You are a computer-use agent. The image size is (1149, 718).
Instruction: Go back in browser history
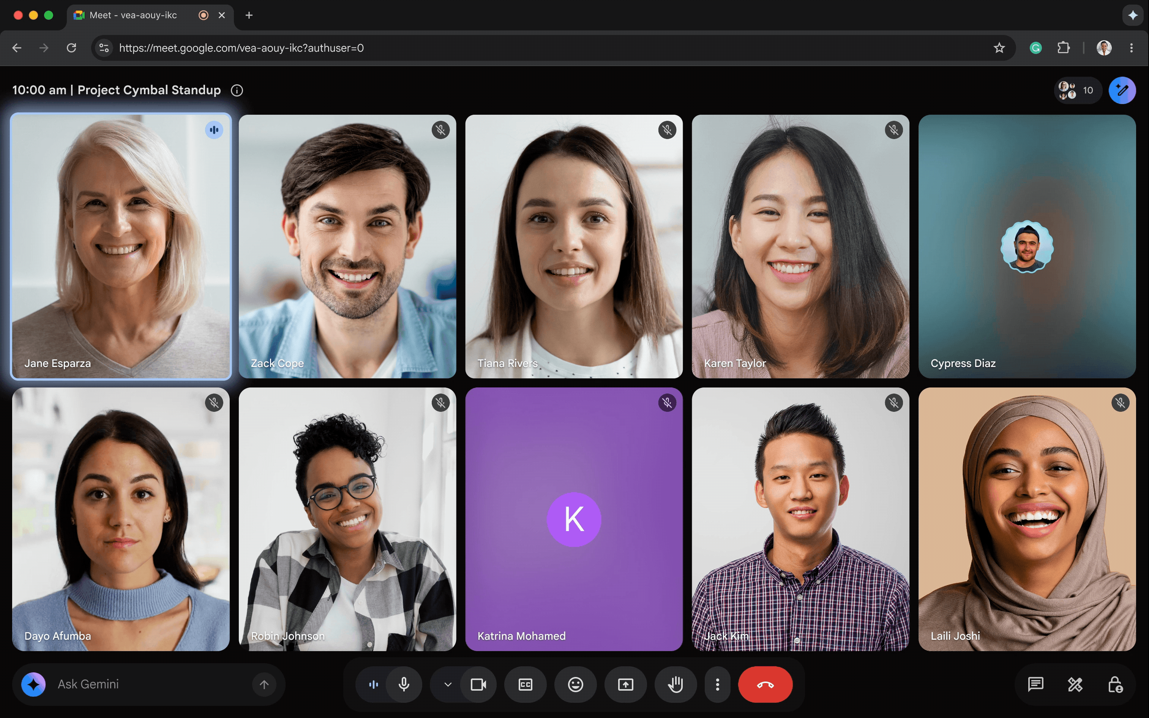pos(17,48)
